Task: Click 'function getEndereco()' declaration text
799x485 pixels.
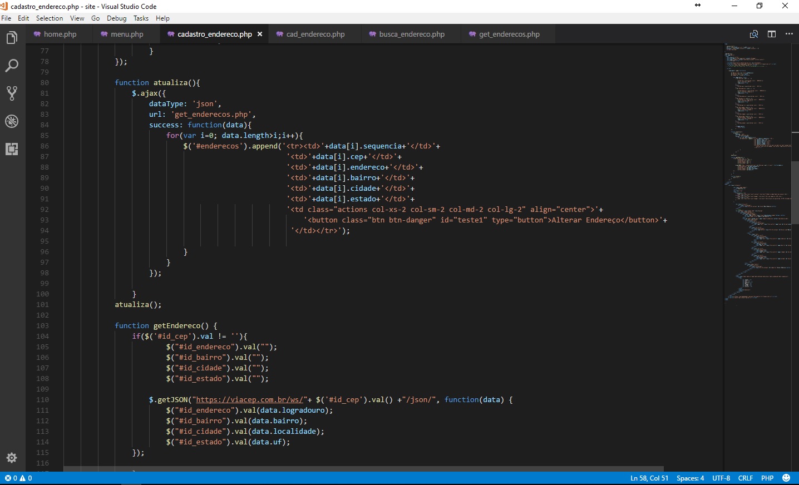Action: pyautogui.click(x=162, y=325)
